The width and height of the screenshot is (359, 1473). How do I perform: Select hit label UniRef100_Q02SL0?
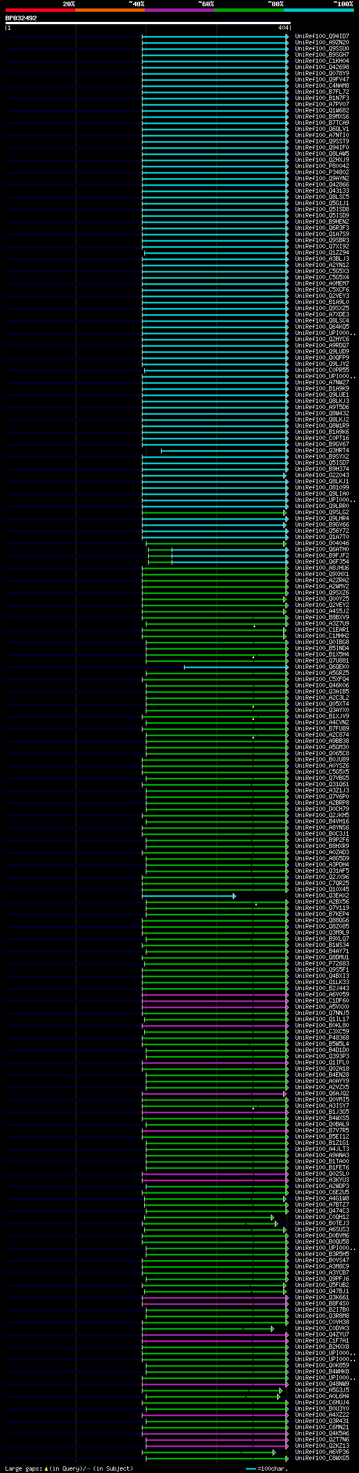[x=322, y=1174]
